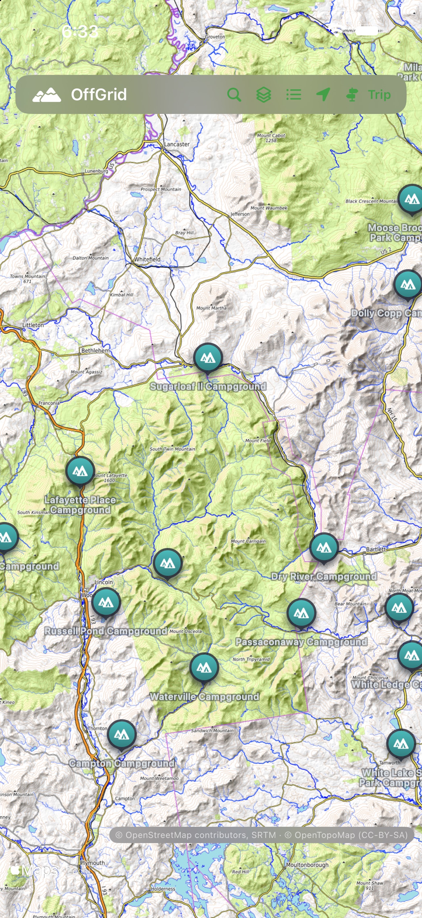Select Passaconaway Campground pin
This screenshot has width=422, height=918.
pyautogui.click(x=301, y=613)
